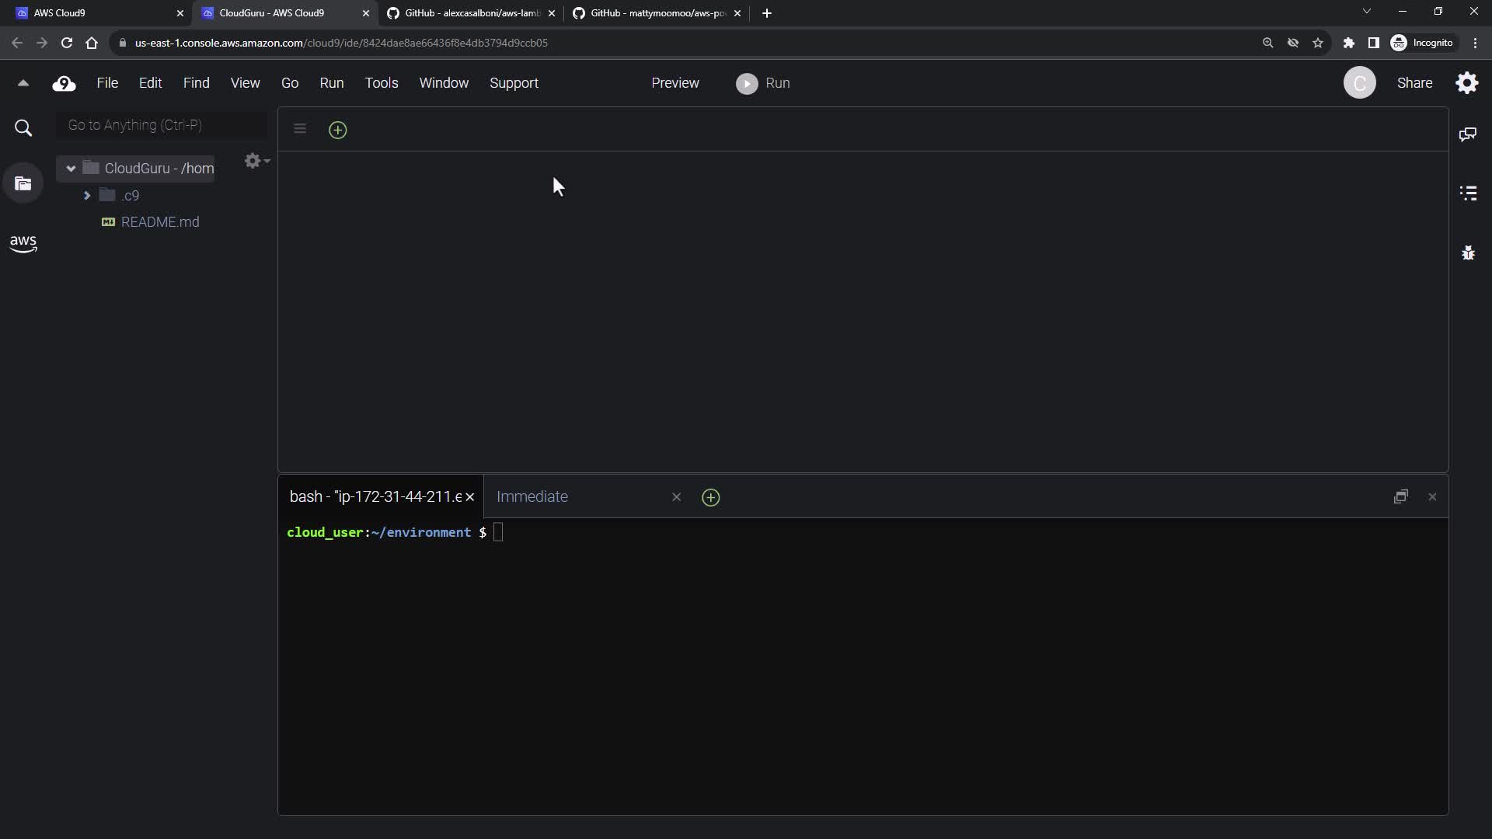Collapse the CloudGuru root folder
This screenshot has width=1492, height=839.
71,169
